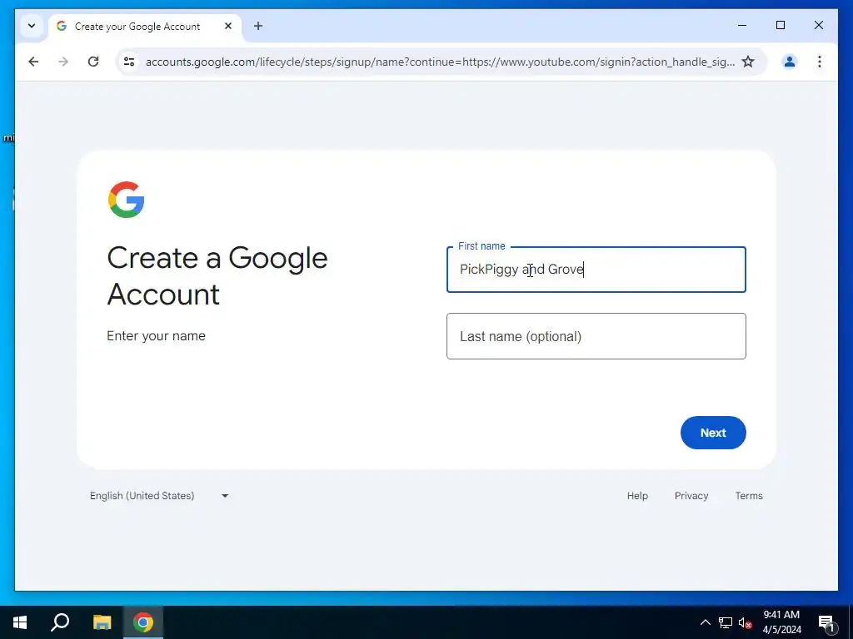Click the Google logo on the signup card
This screenshot has width=853, height=639.
[x=127, y=200]
